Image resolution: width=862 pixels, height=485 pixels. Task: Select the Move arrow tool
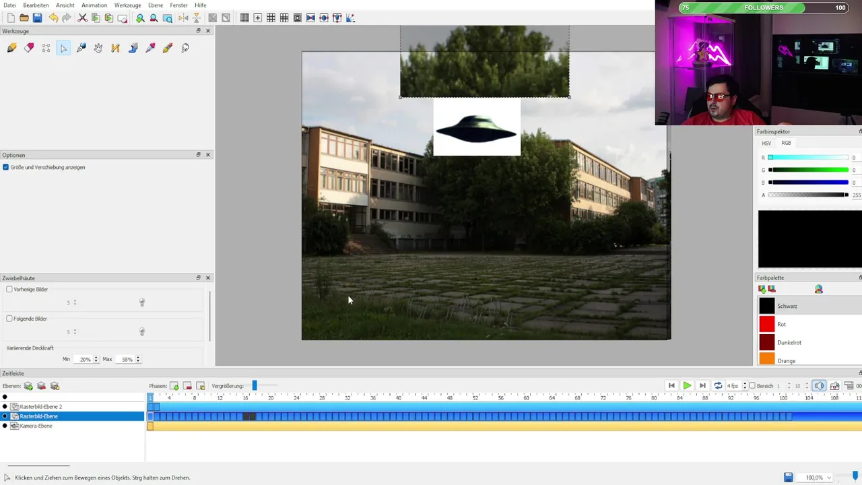(x=63, y=48)
